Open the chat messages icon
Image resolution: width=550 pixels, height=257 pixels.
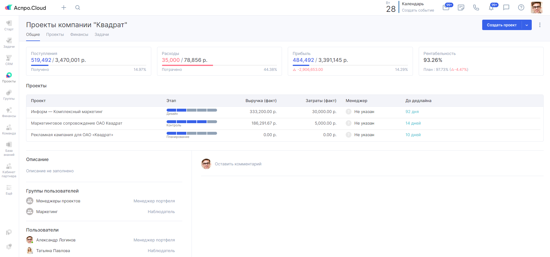(x=506, y=8)
